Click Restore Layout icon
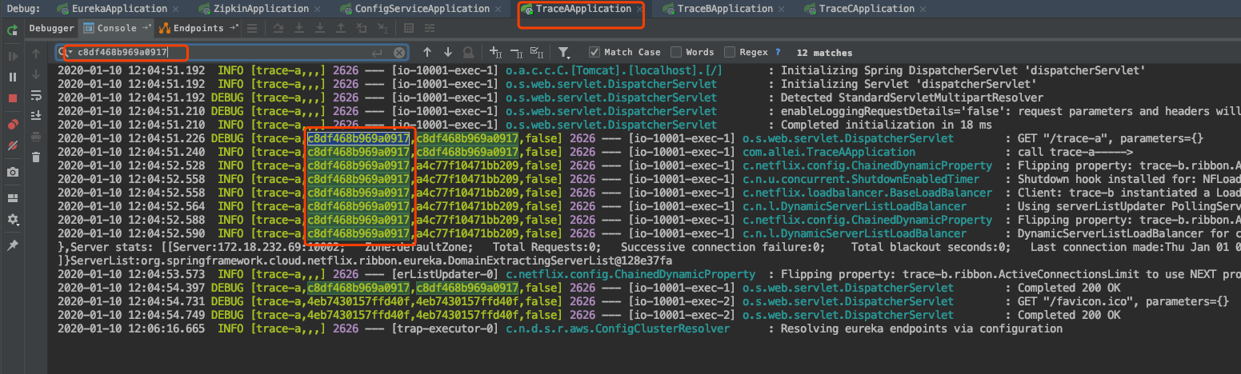 pos(12,197)
